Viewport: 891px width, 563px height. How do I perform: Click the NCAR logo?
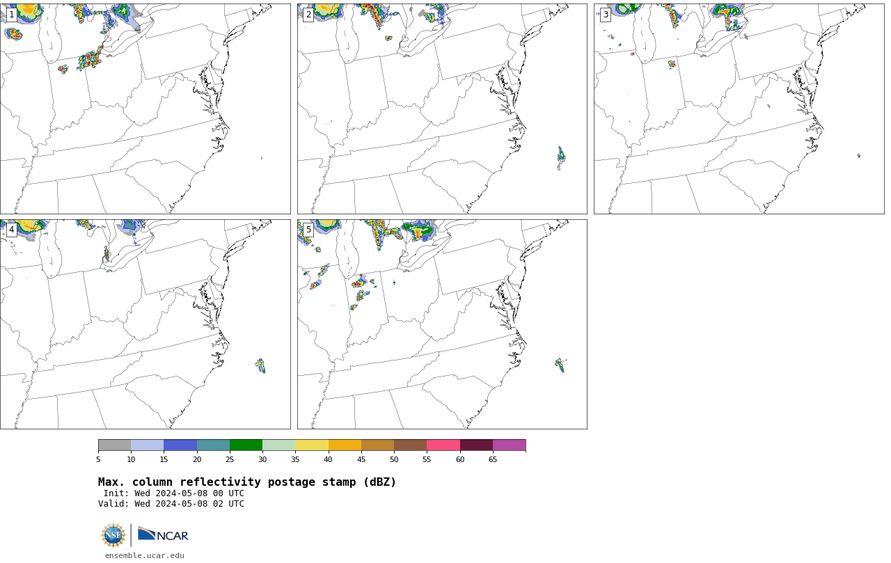(x=163, y=534)
